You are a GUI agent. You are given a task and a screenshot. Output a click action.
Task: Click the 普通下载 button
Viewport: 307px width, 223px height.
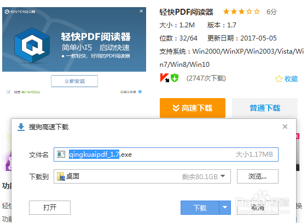point(265,108)
